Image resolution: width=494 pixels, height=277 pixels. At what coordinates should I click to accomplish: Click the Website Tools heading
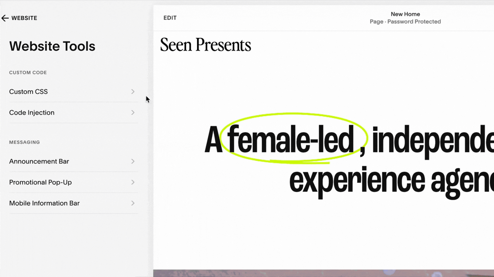pyautogui.click(x=52, y=46)
